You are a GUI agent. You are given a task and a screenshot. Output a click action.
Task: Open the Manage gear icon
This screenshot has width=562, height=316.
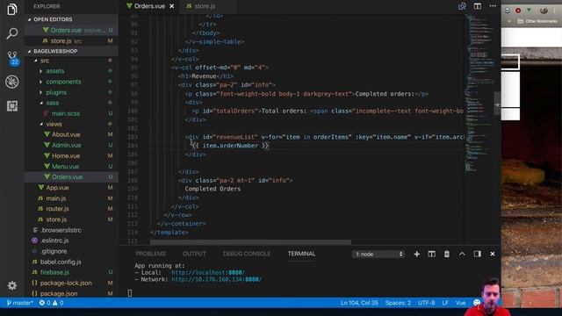pyautogui.click(x=11, y=285)
